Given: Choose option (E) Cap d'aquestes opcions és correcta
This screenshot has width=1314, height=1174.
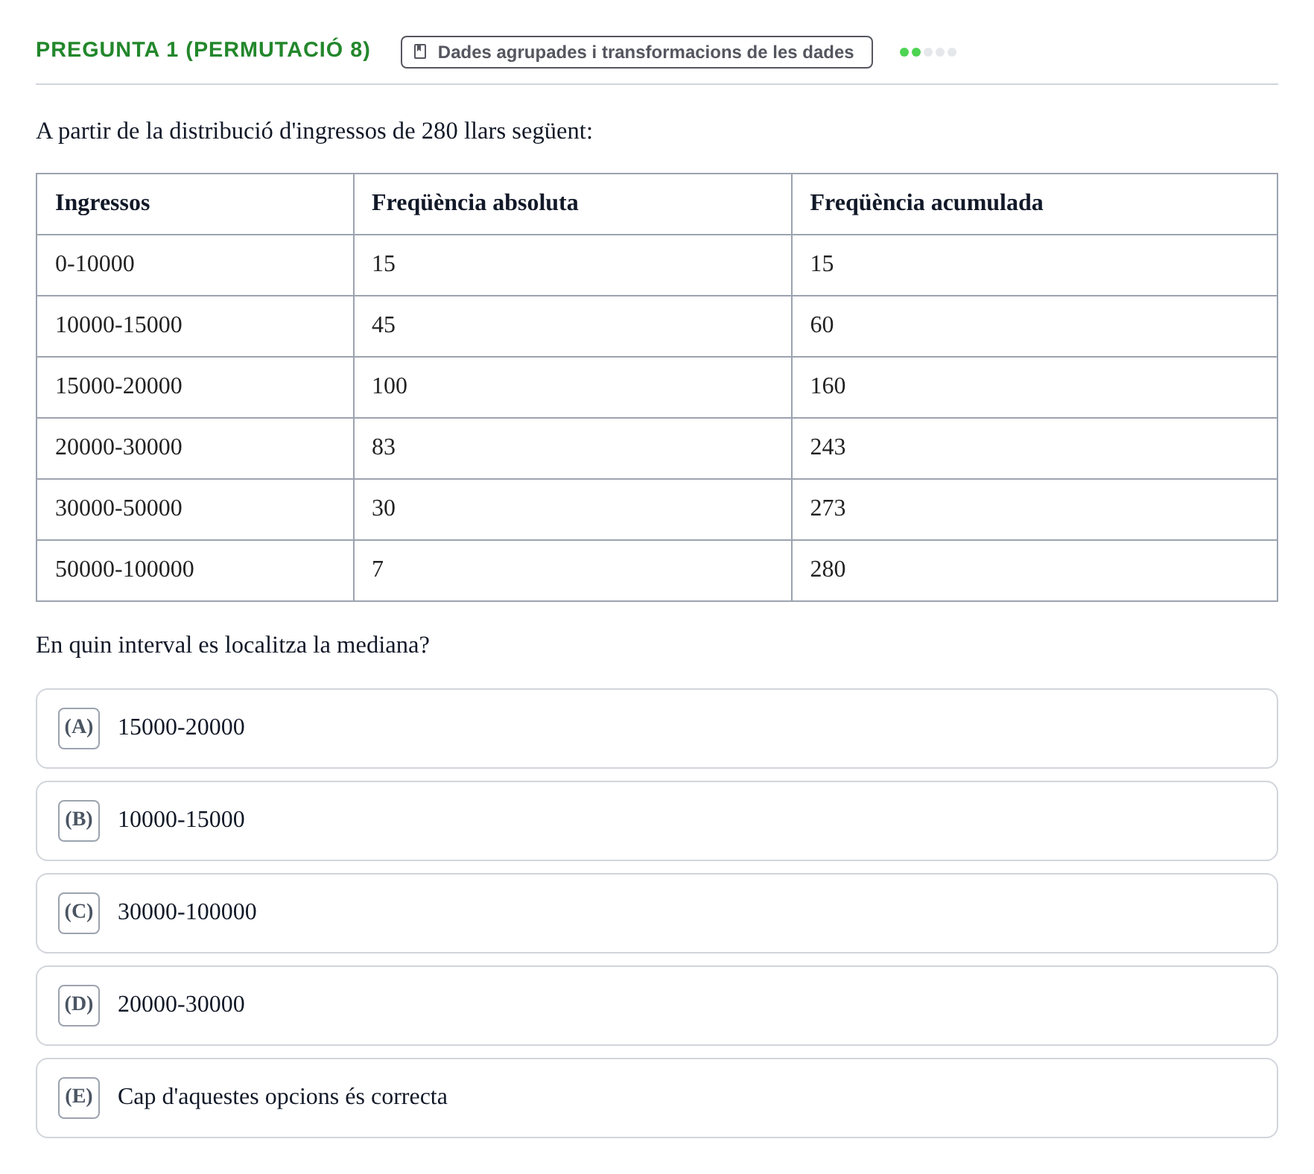Looking at the screenshot, I should tap(657, 1098).
